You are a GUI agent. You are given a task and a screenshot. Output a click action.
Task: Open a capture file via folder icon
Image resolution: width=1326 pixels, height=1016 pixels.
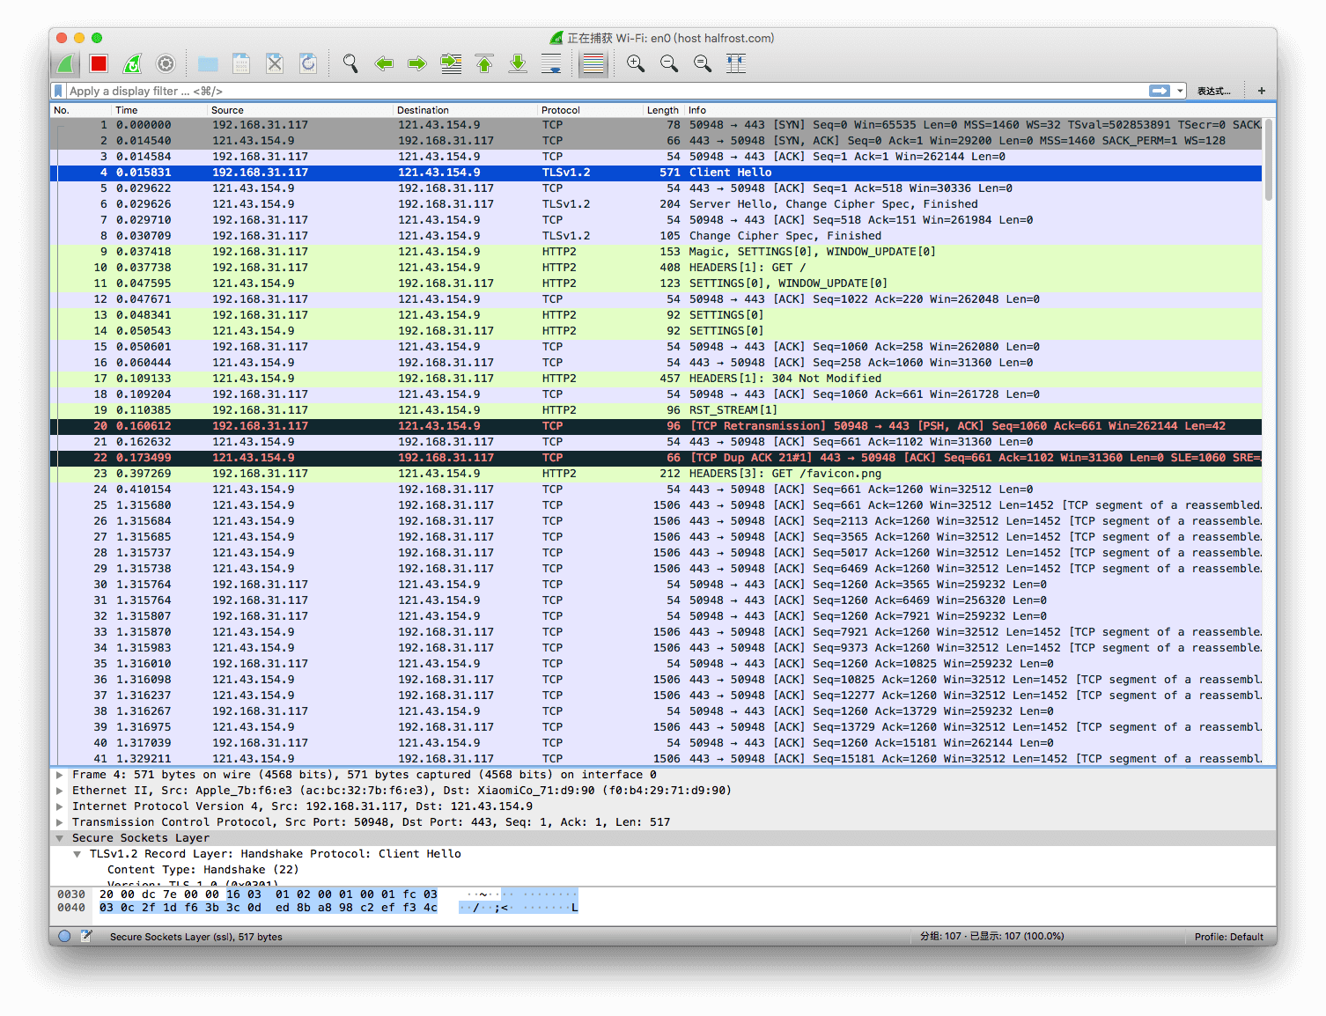pos(208,63)
